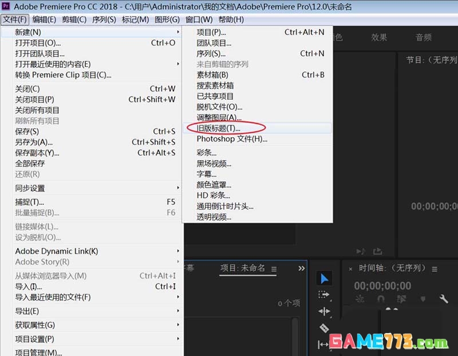Screen dimensions: 458x356
Task: Expand 同步设置 submenu
Action: tap(92, 188)
